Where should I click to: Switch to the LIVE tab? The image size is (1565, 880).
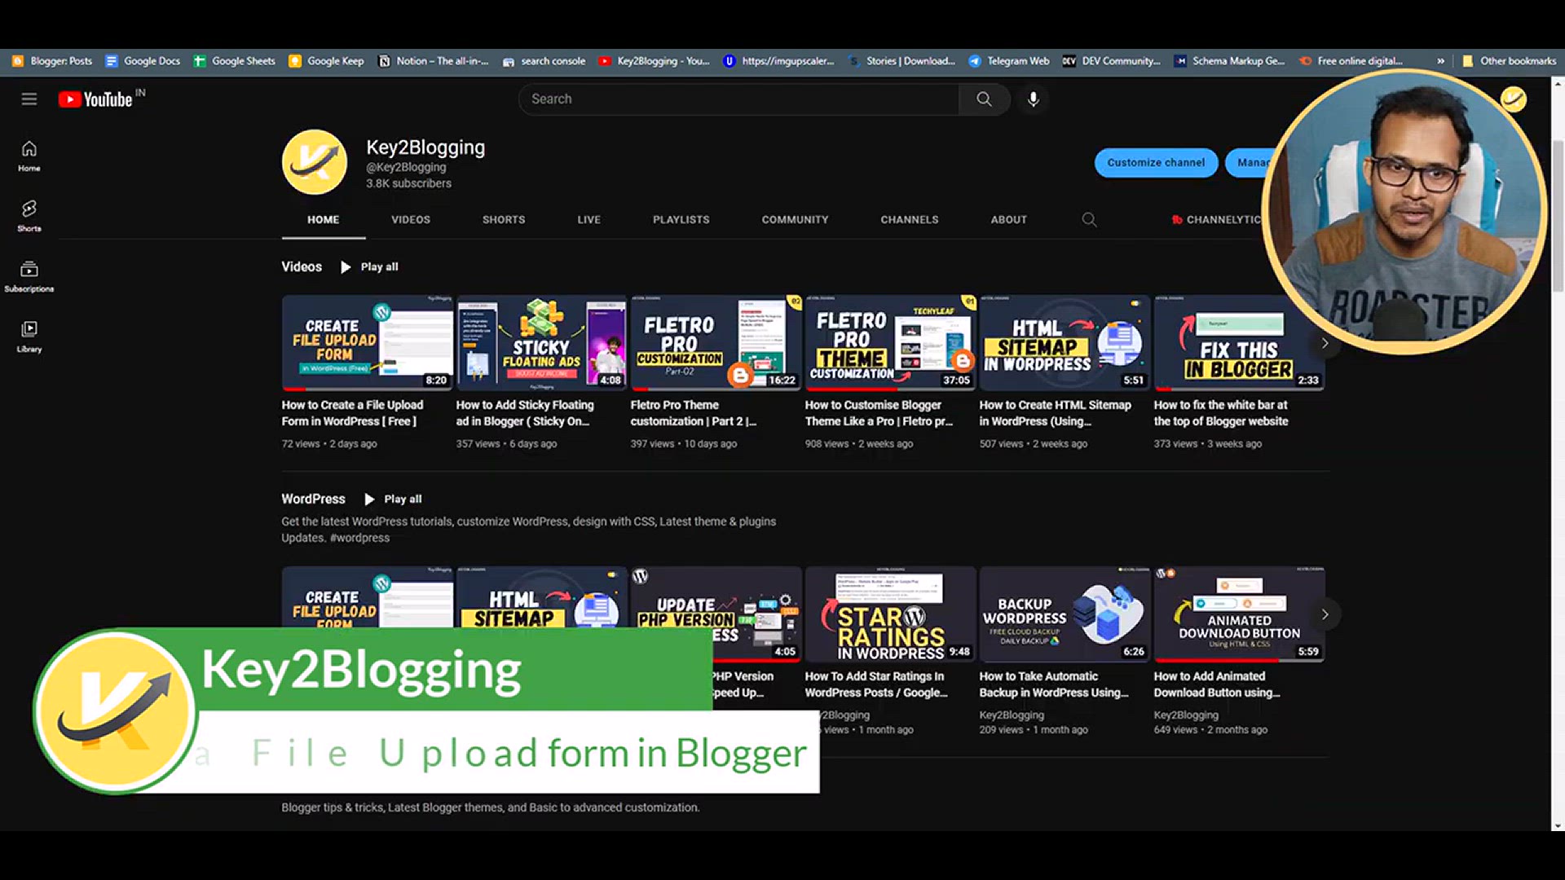pos(589,219)
